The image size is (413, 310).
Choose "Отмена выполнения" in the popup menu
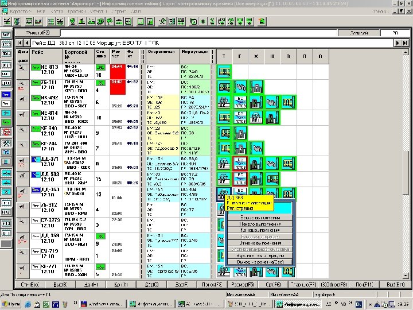tap(260, 243)
